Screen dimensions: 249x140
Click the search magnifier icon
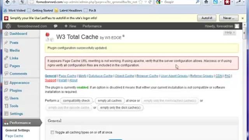[198, 2]
